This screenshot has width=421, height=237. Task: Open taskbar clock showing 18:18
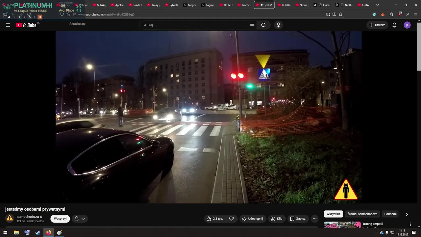(402, 233)
